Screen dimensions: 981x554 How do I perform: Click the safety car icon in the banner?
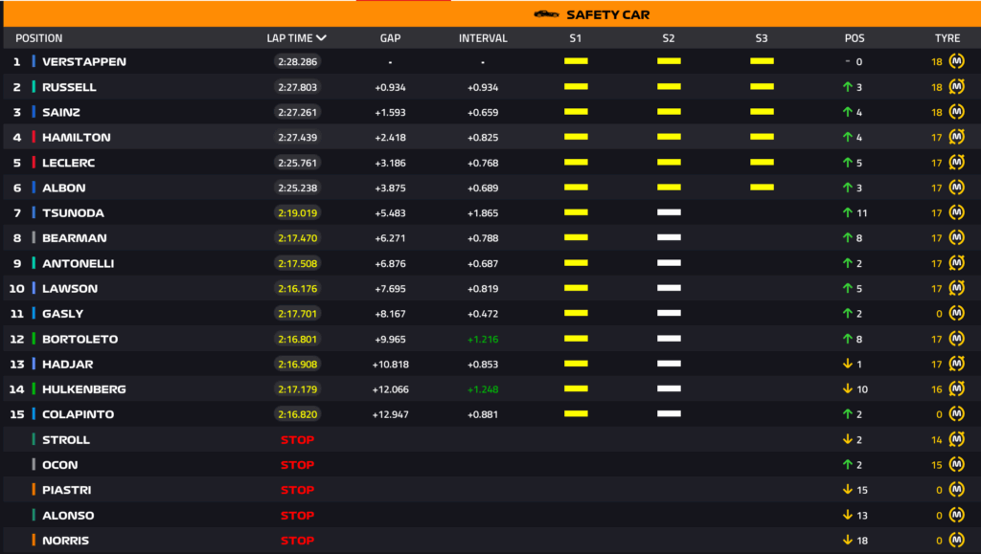point(546,14)
